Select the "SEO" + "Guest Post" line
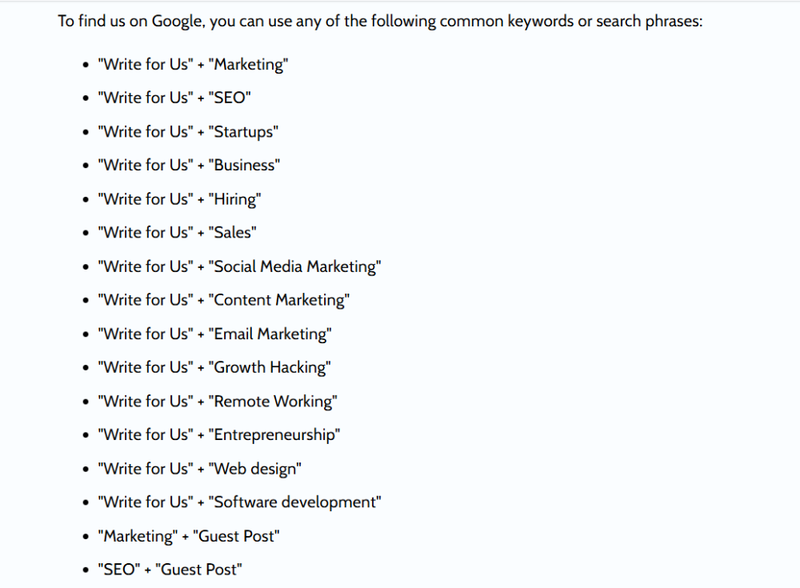800x588 pixels. 170,569
